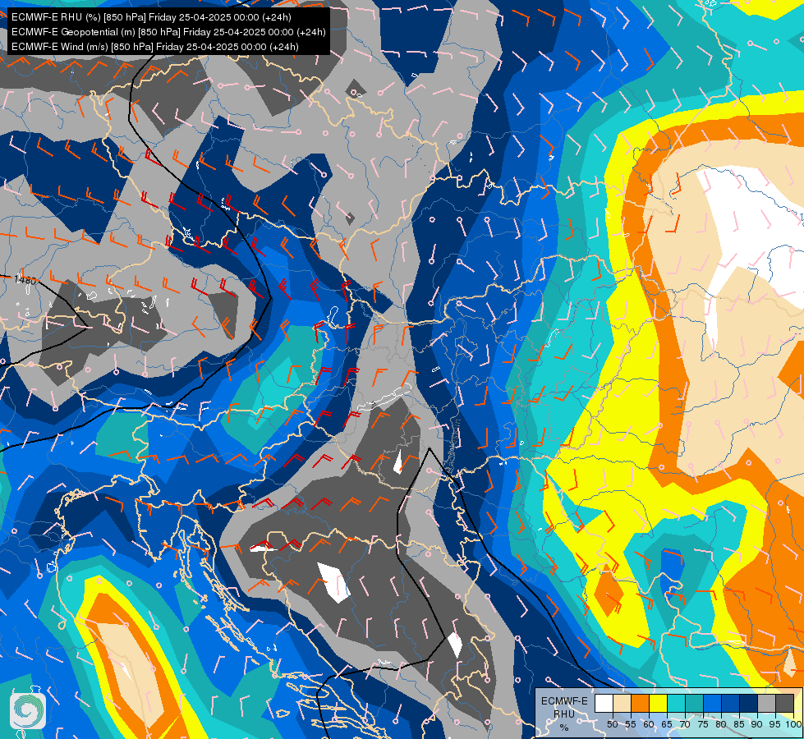Click the legend value 70
The height and width of the screenshot is (739, 804).
click(685, 724)
